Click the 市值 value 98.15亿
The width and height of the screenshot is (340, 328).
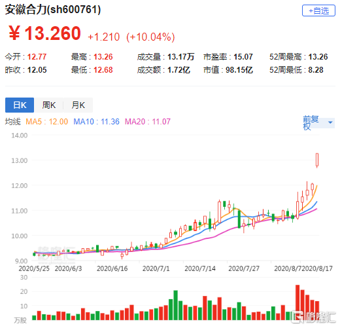click(239, 70)
